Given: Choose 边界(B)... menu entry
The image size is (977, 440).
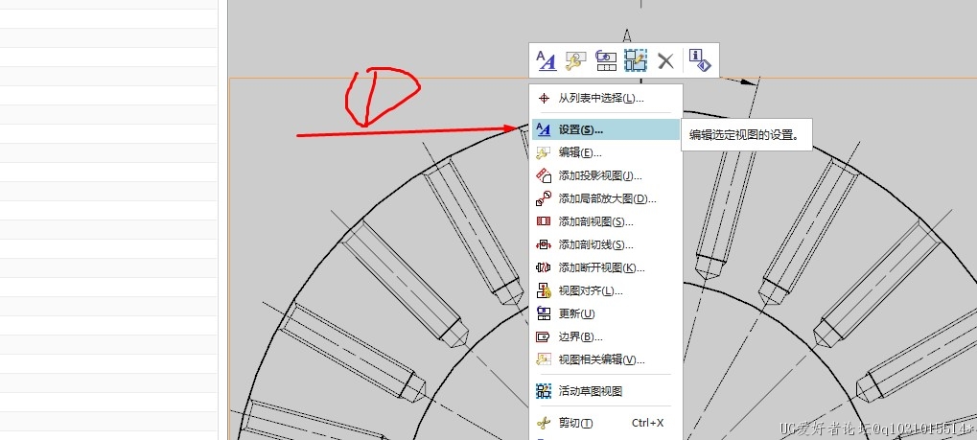Looking at the screenshot, I should (606, 336).
